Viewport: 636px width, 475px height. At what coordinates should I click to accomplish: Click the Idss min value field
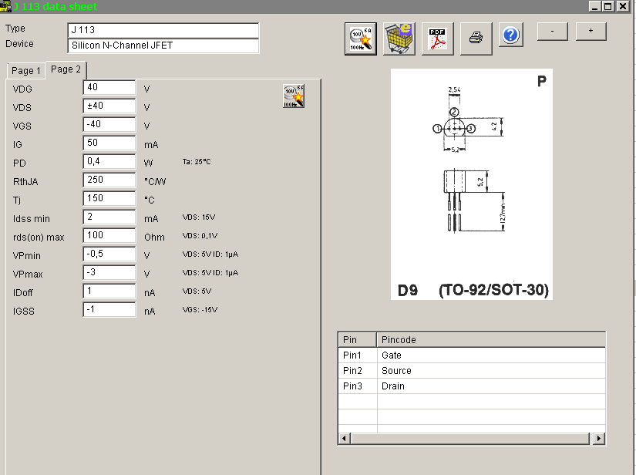[109, 217]
